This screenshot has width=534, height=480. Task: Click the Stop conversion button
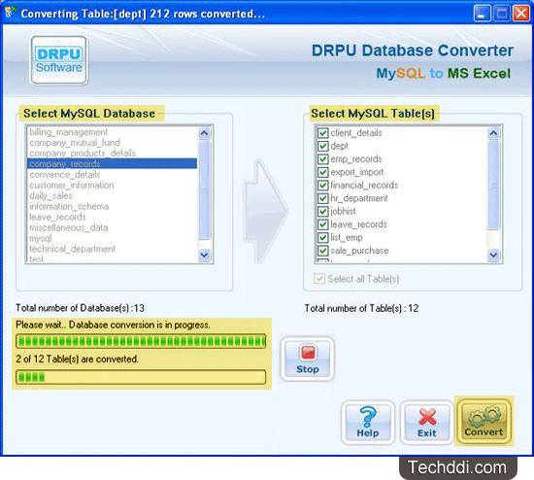tap(307, 359)
